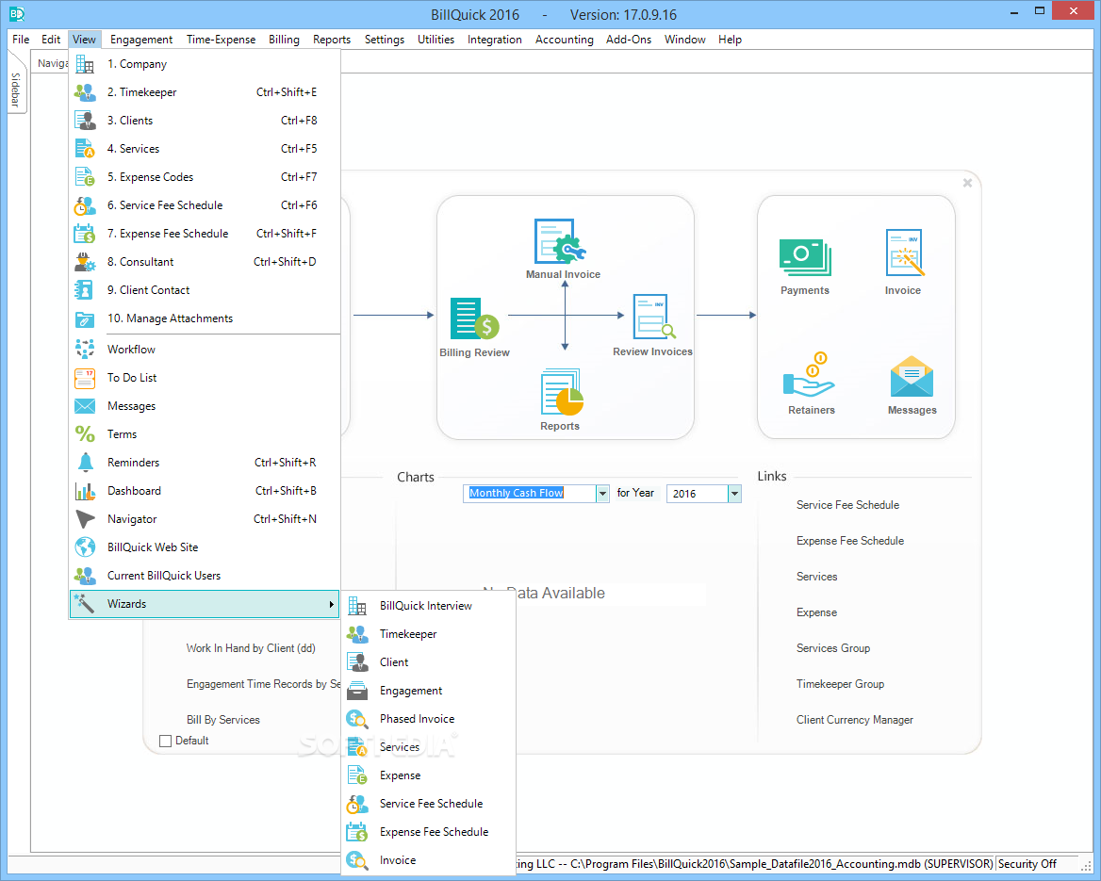Select 7. Expense Fee Schedule menu entry
The height and width of the screenshot is (881, 1101).
(x=205, y=234)
